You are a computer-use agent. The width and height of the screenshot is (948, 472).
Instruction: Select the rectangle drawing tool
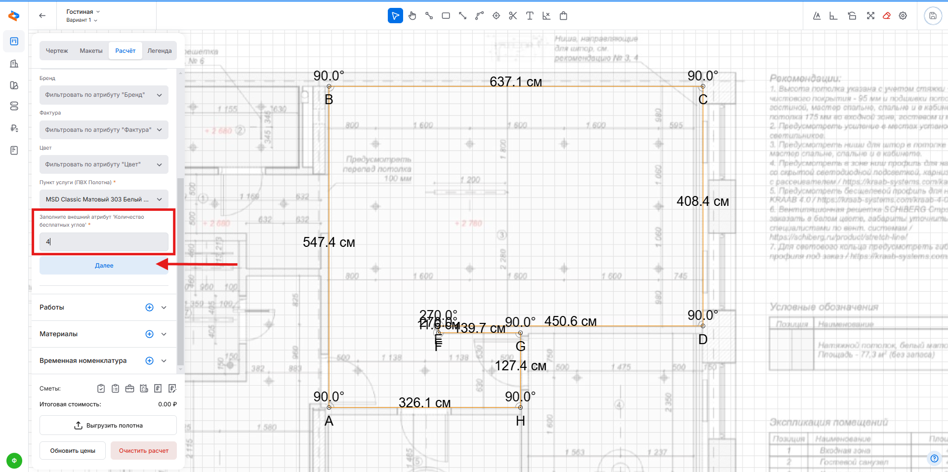pyautogui.click(x=446, y=16)
